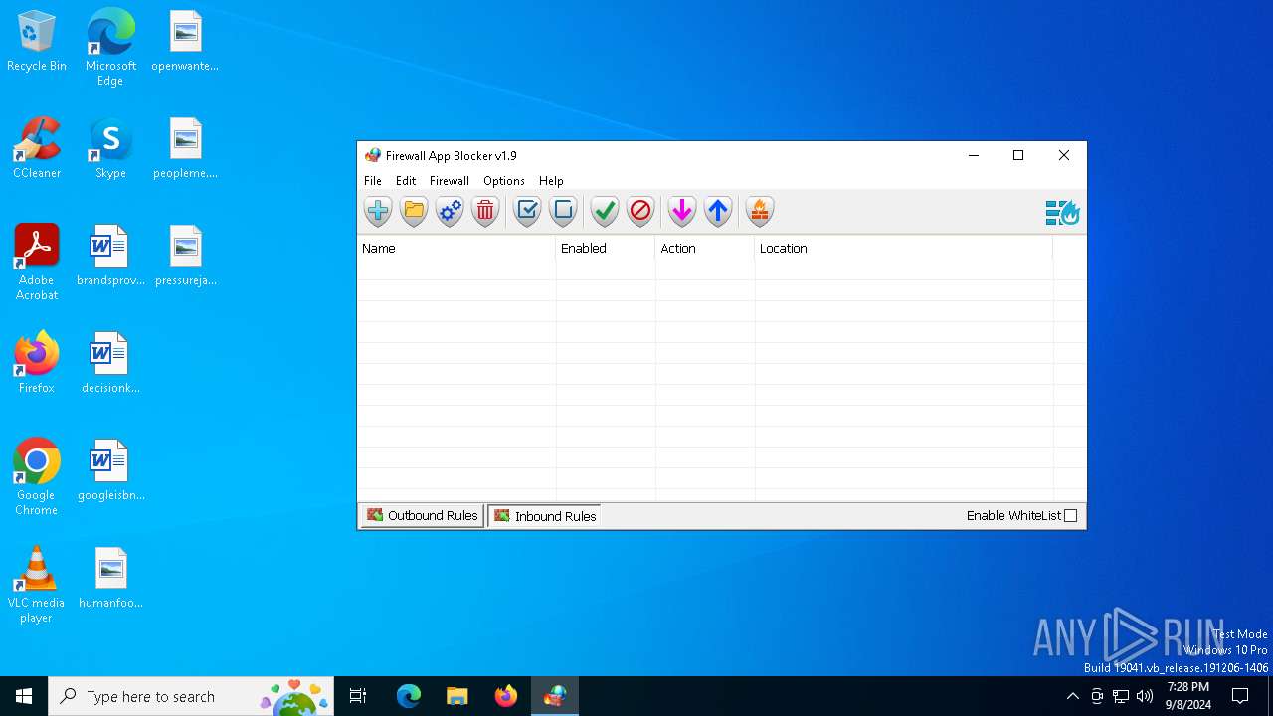Click the red trash Delete icon
1273x716 pixels.
pos(485,211)
